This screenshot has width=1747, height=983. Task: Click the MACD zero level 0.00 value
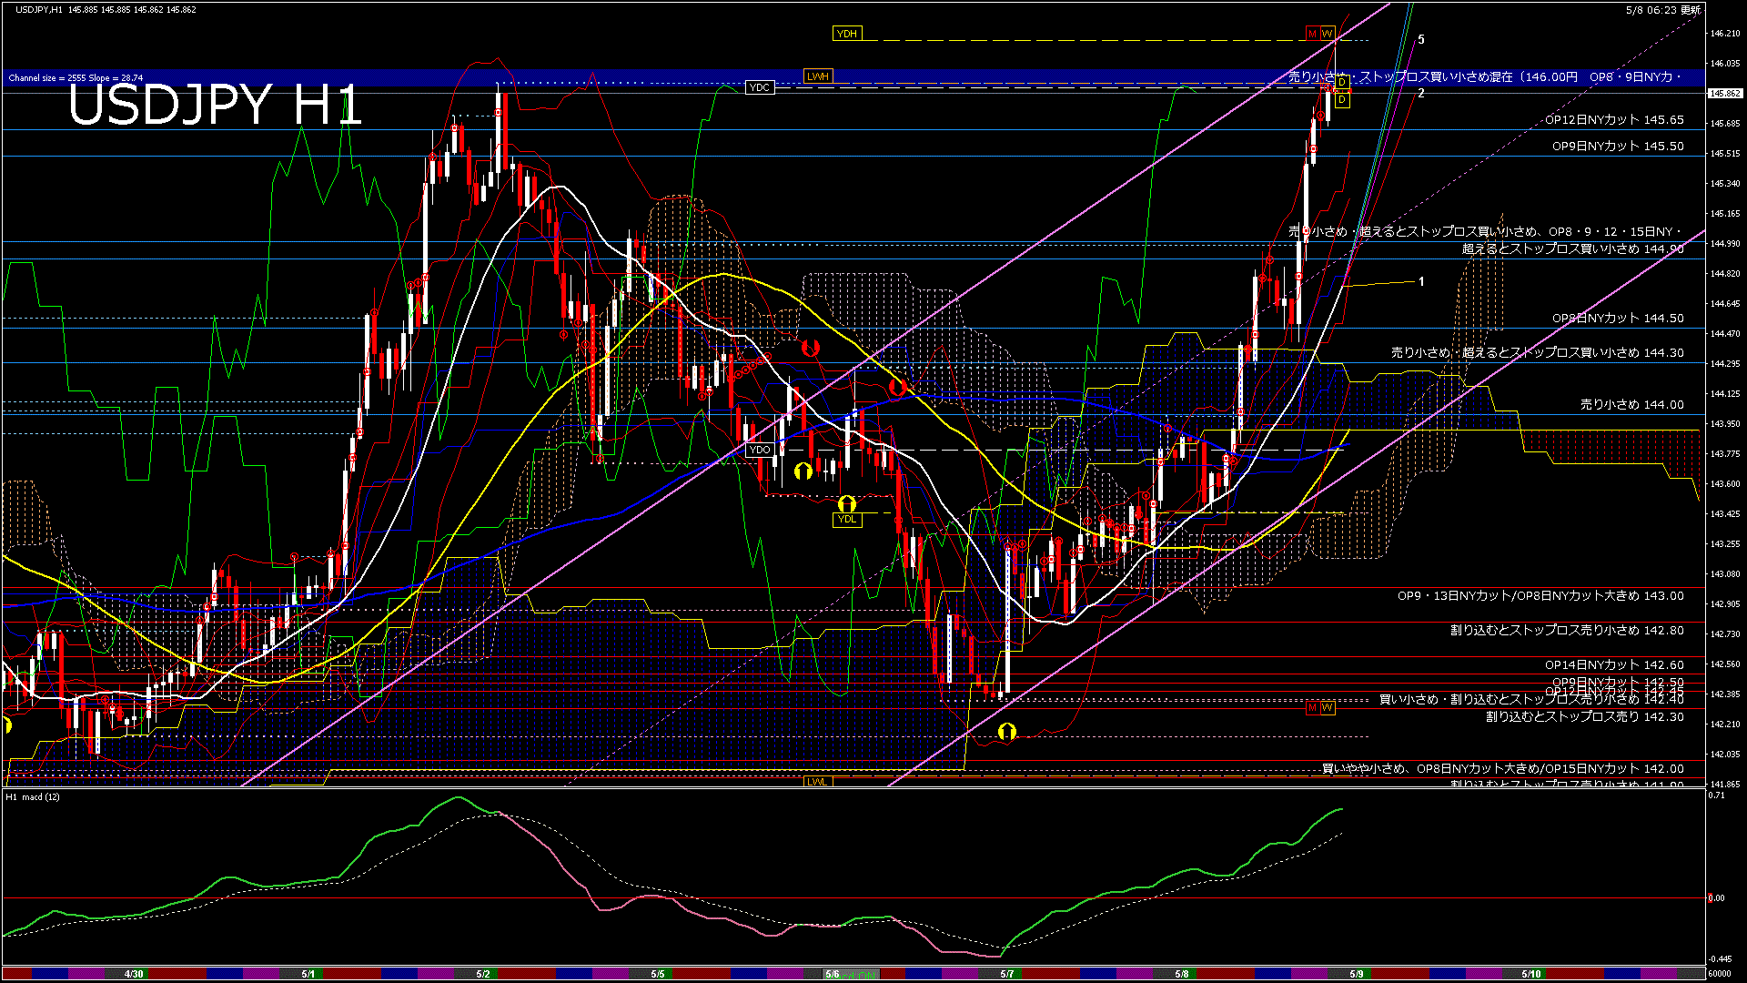1716,897
